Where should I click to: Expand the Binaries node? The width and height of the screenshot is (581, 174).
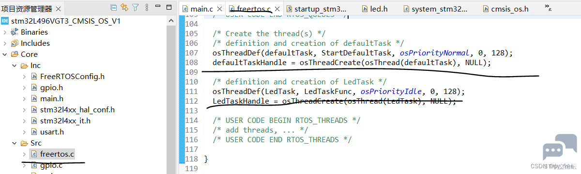(x=5, y=32)
